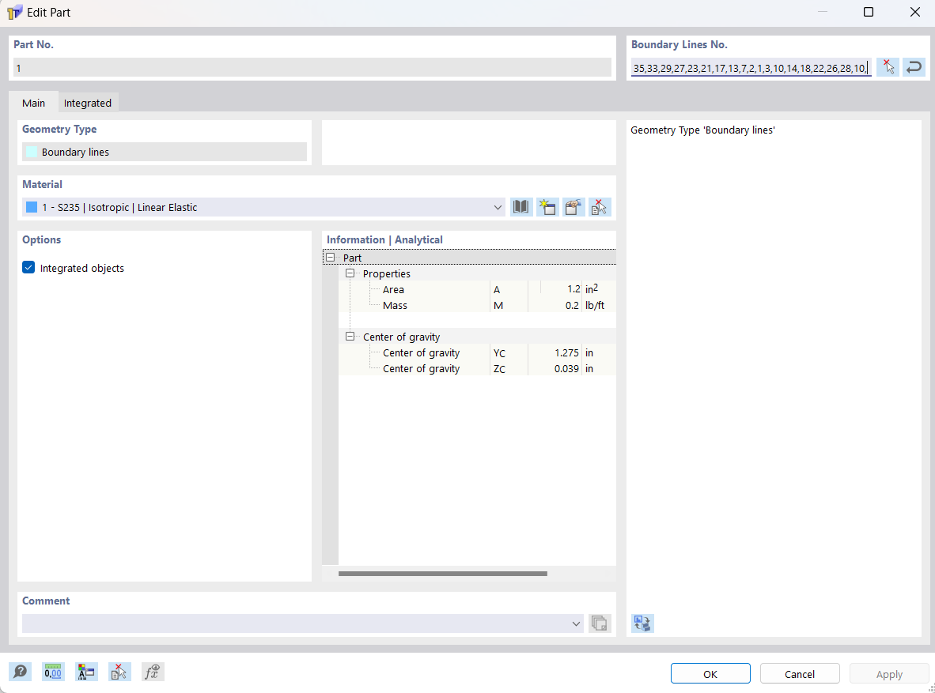
Task: Confirm changes with OK
Action: [x=710, y=672]
